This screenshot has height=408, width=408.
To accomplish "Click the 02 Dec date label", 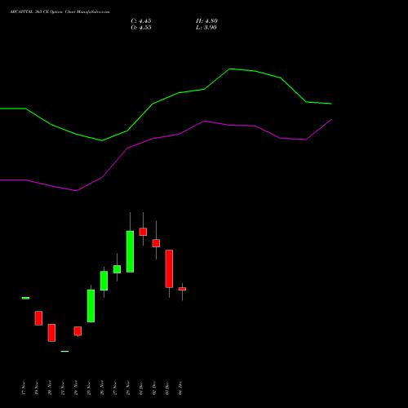I will click(x=154, y=388).
